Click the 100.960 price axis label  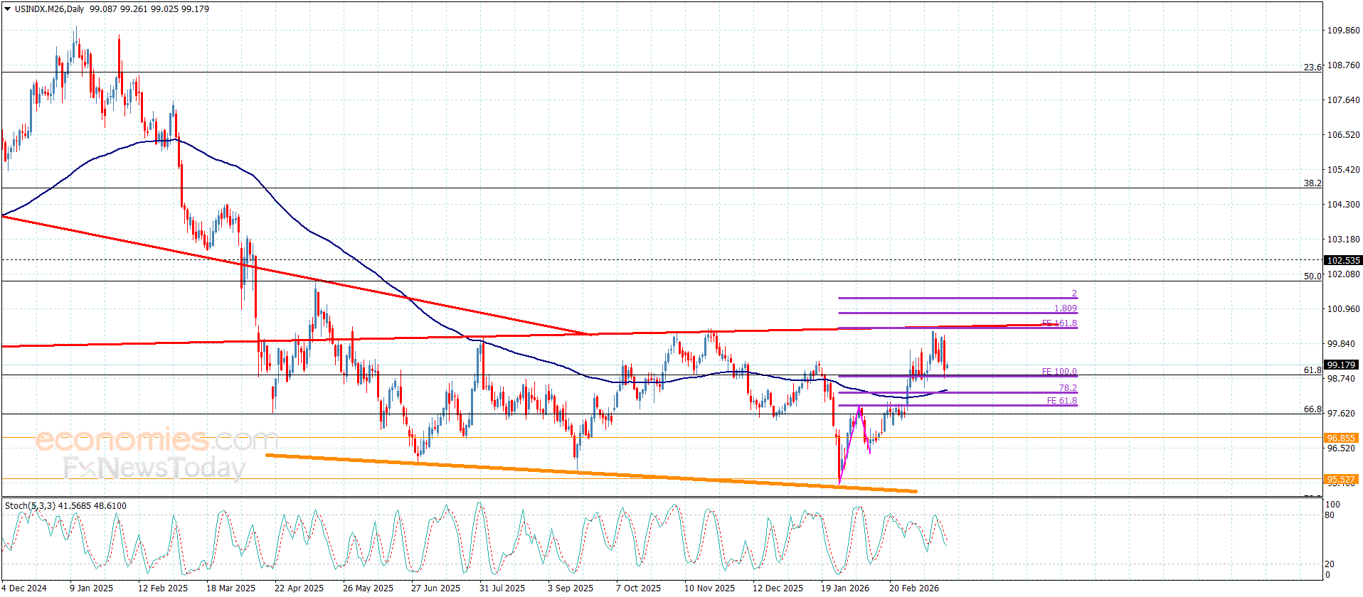(1343, 309)
